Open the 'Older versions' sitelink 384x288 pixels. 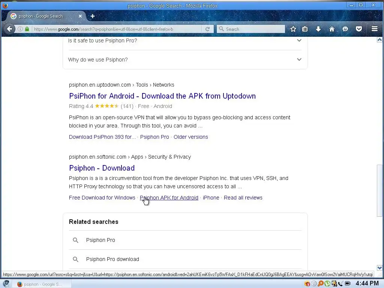pos(191,137)
